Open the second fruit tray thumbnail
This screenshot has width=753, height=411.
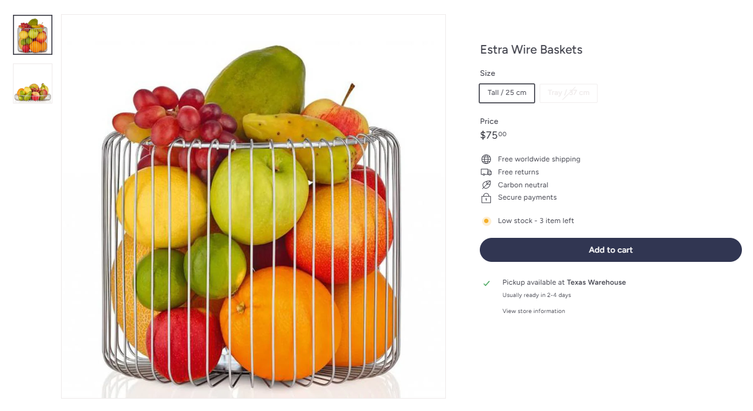tap(32, 83)
